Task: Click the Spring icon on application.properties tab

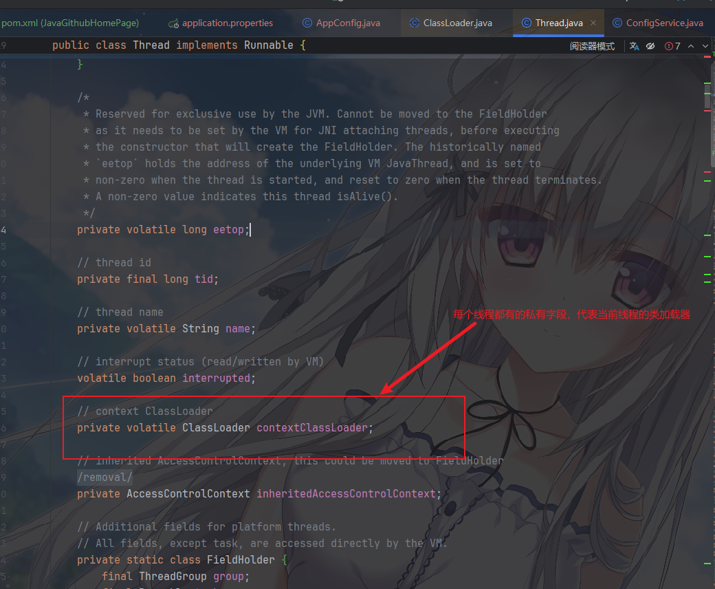Action: (x=174, y=23)
